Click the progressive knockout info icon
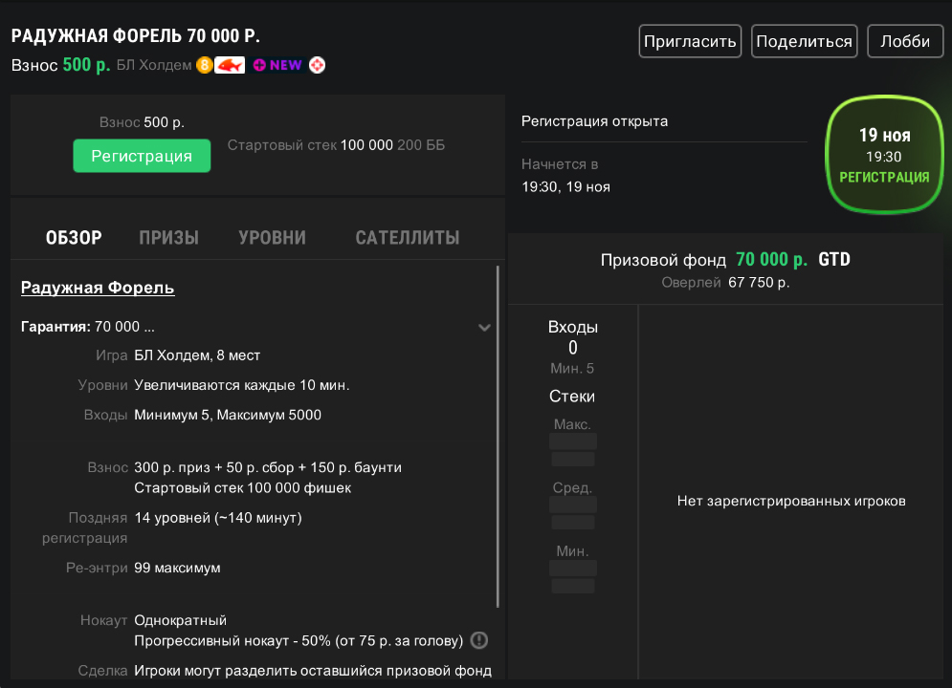This screenshot has height=688, width=952. click(x=479, y=640)
